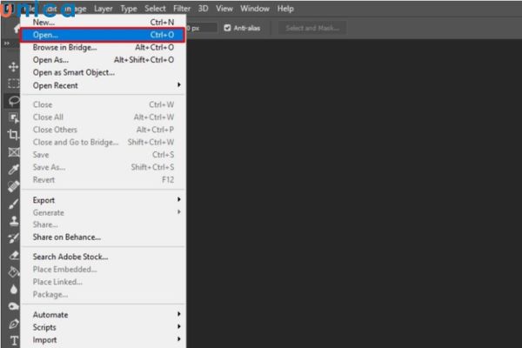This screenshot has width=522, height=348.
Task: Click the feather px input field
Action: coord(201,28)
